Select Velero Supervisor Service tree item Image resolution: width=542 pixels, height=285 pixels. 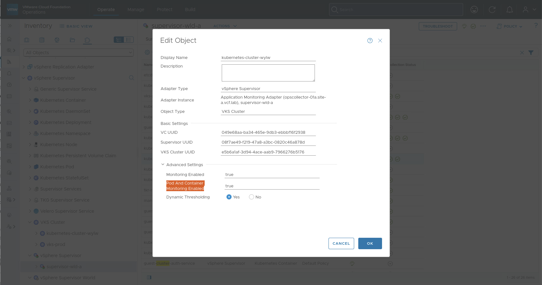click(67, 211)
